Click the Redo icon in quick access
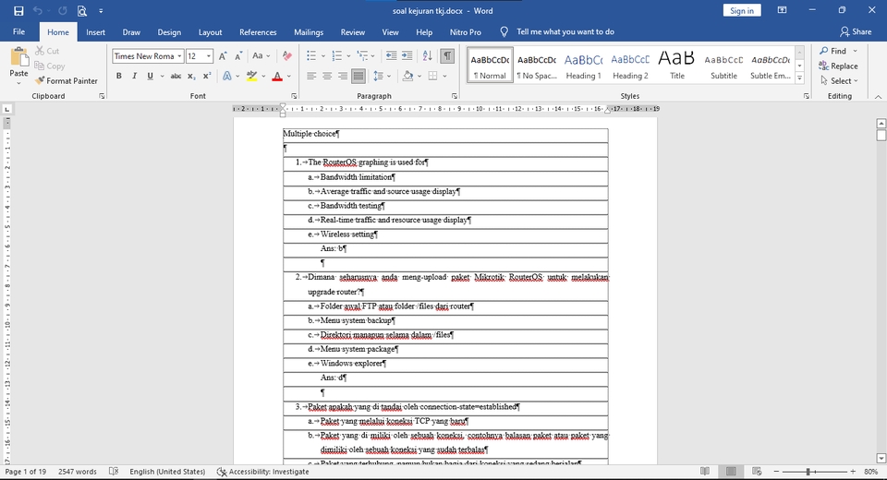Screen dimensions: 887x480 tap(63, 11)
